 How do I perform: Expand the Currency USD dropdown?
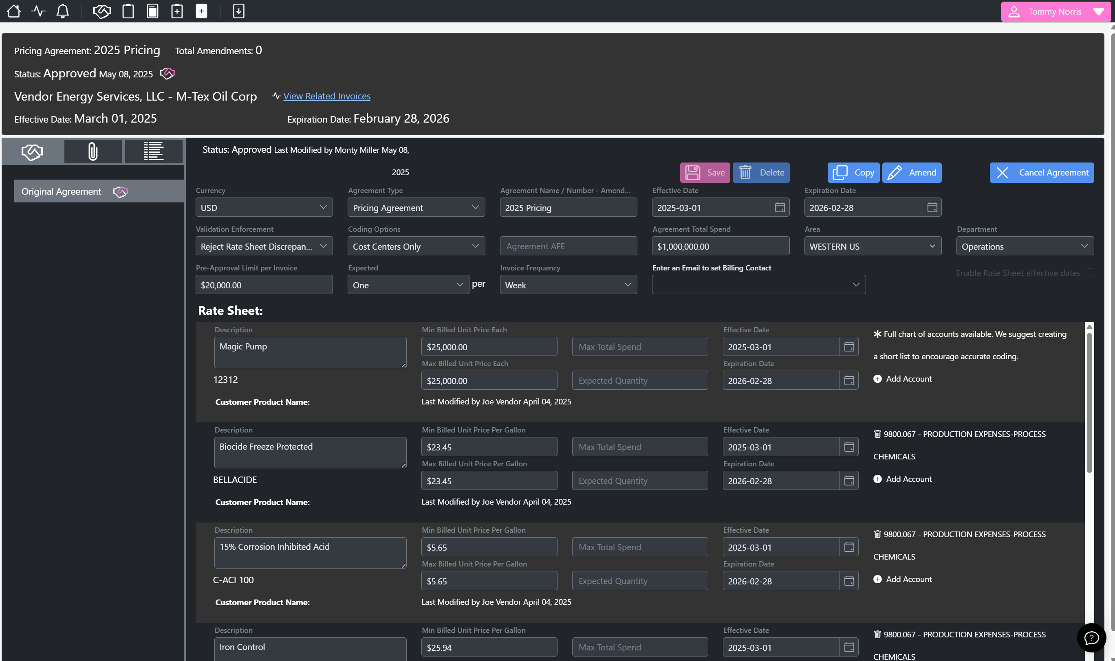pos(264,208)
